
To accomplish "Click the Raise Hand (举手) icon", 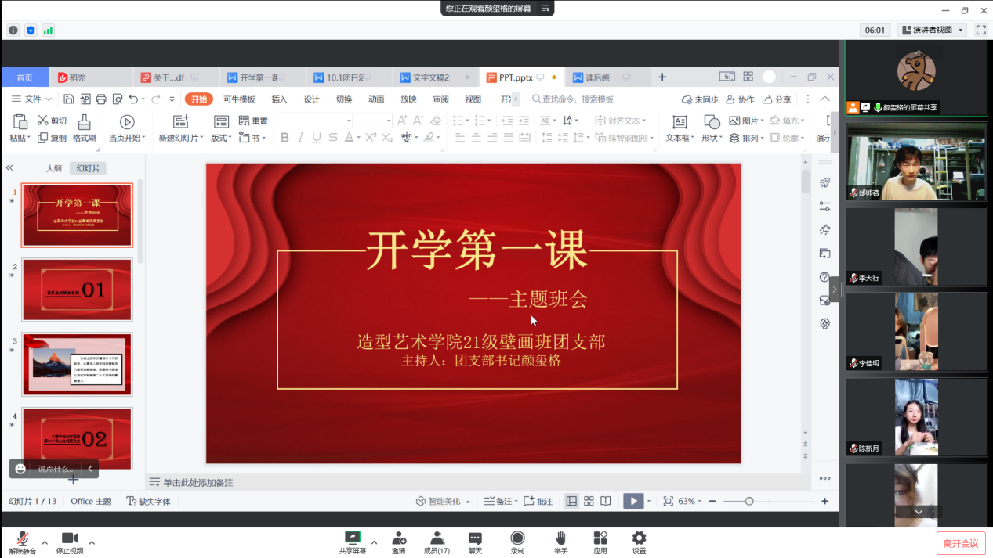I will click(x=560, y=538).
